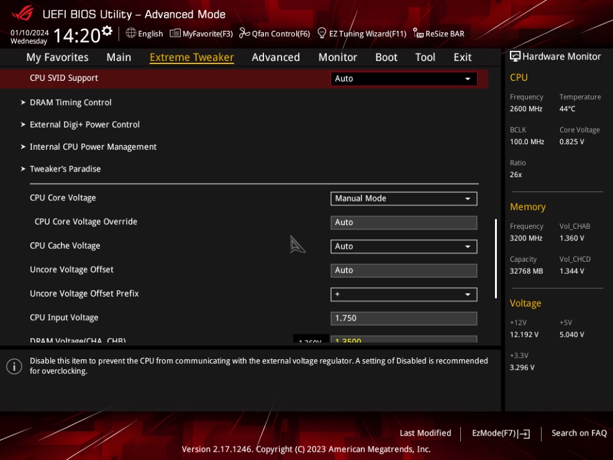The width and height of the screenshot is (613, 460).
Task: Click the info icon beside the help text
Action: (14, 366)
